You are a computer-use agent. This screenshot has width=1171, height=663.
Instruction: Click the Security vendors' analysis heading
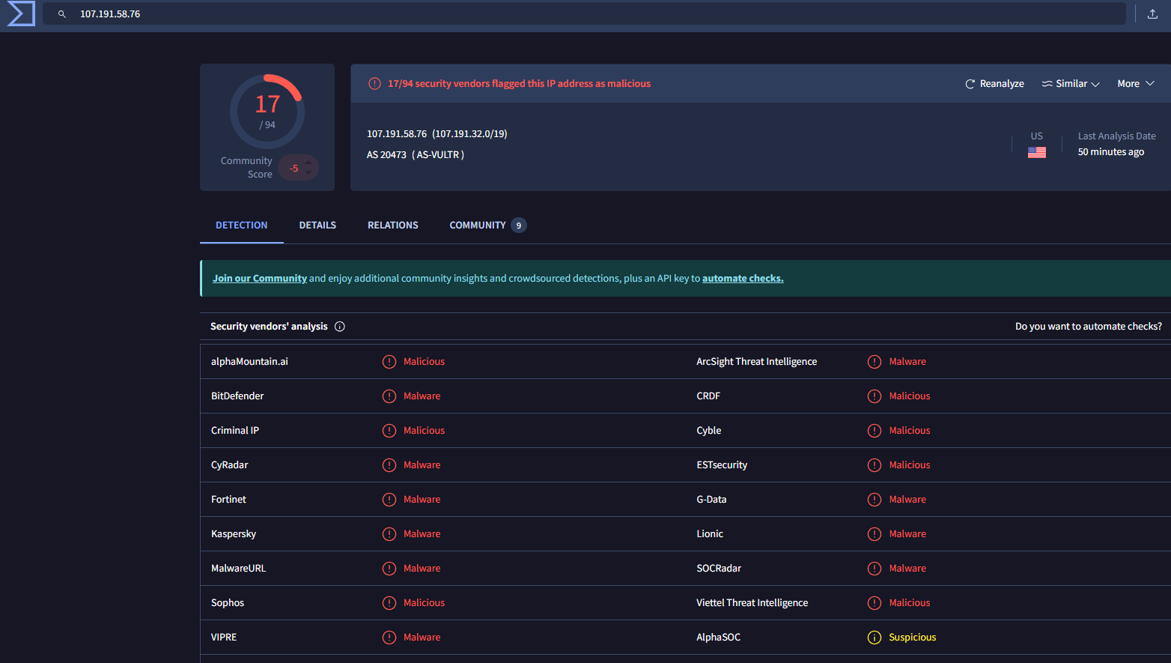[269, 327]
